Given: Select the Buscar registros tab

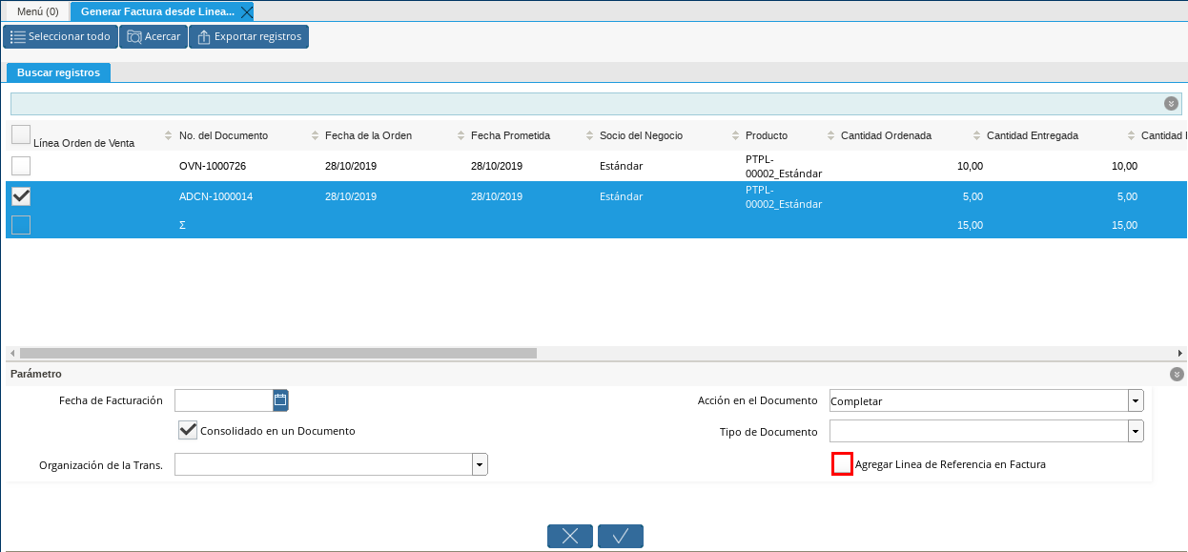Looking at the screenshot, I should click(58, 72).
